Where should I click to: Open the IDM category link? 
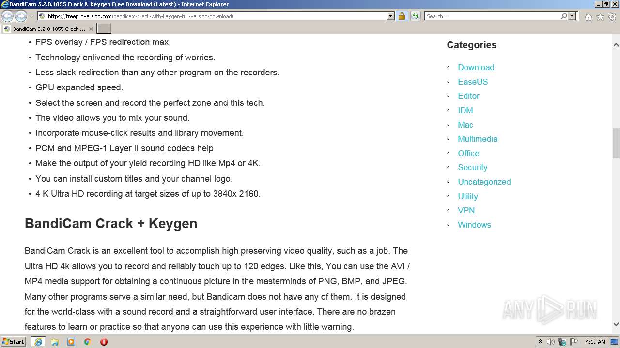(x=465, y=110)
